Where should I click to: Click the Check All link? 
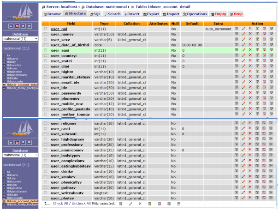(x=60, y=203)
